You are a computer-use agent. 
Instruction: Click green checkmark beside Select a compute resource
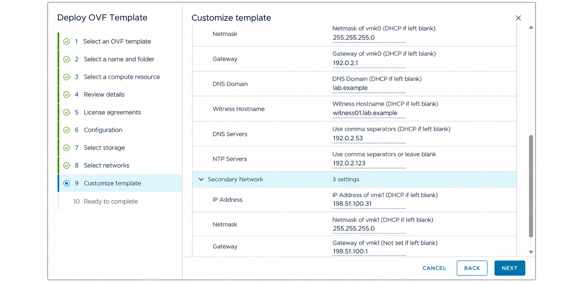point(66,77)
